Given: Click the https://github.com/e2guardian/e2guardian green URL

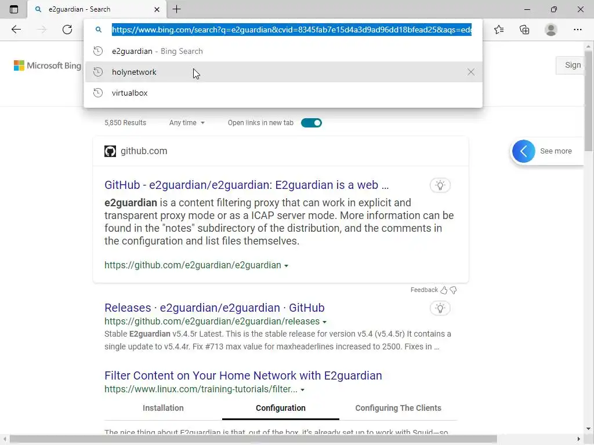Looking at the screenshot, I should pyautogui.click(x=193, y=265).
